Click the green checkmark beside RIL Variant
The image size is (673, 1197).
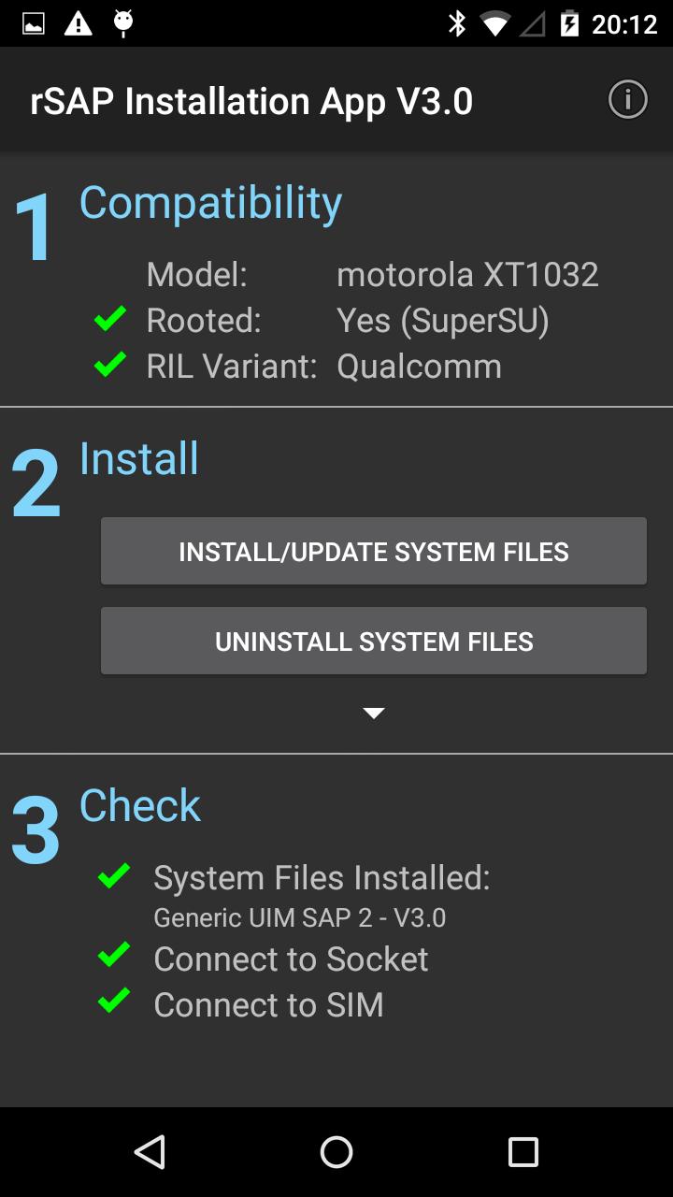[x=110, y=366]
